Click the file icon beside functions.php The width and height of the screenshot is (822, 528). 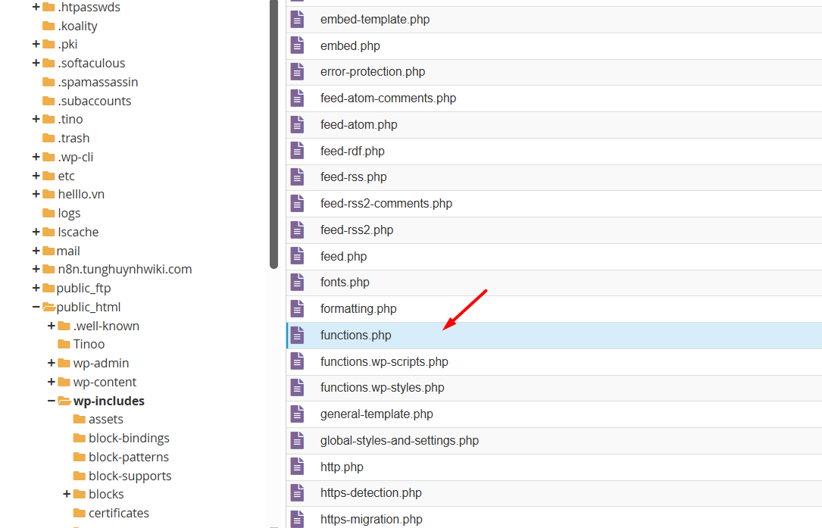(298, 335)
